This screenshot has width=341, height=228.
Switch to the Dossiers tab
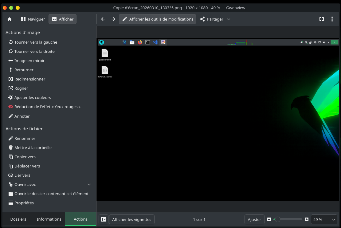click(x=18, y=219)
